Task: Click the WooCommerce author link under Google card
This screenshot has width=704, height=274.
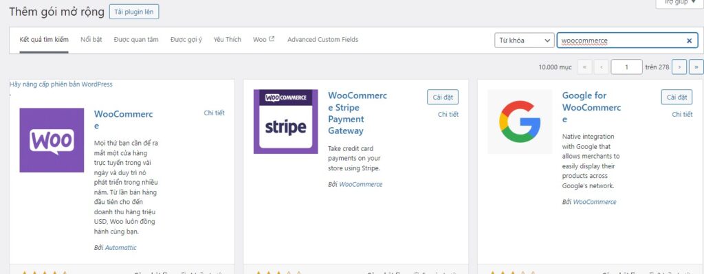Action: pos(595,202)
